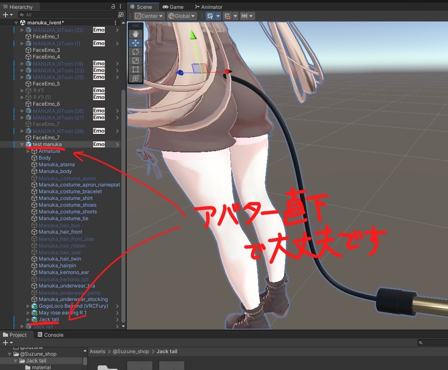Click Assets in the breadcrumb path
The width and height of the screenshot is (448, 370).
98,352
